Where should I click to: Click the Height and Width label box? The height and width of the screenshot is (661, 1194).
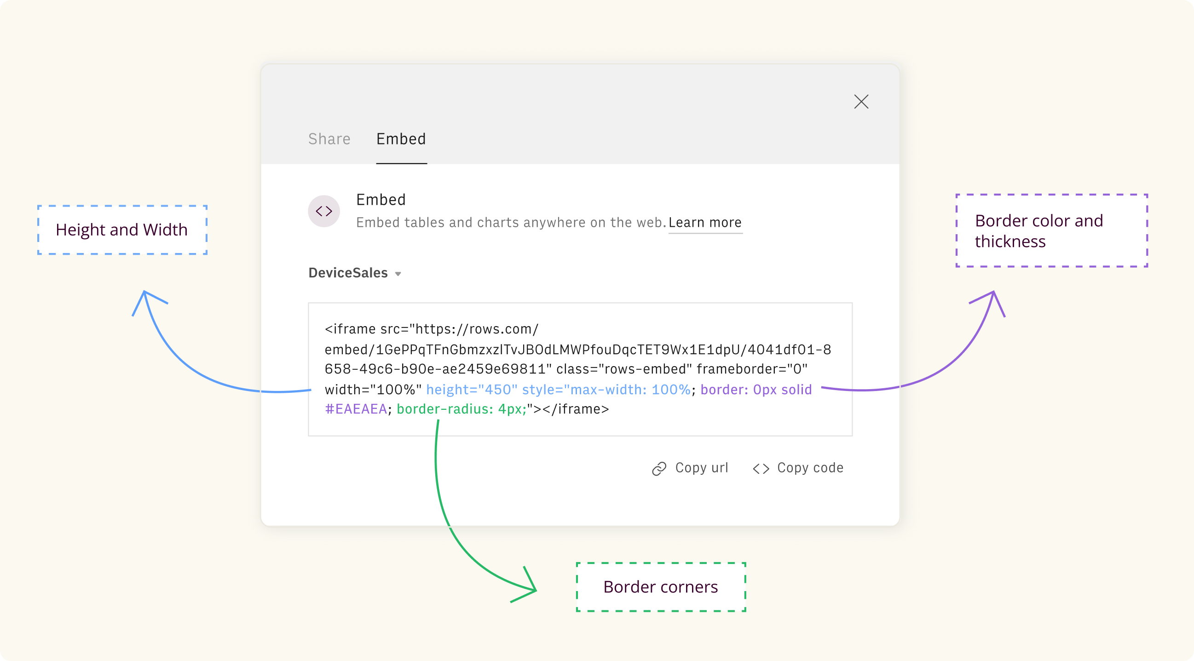point(122,230)
